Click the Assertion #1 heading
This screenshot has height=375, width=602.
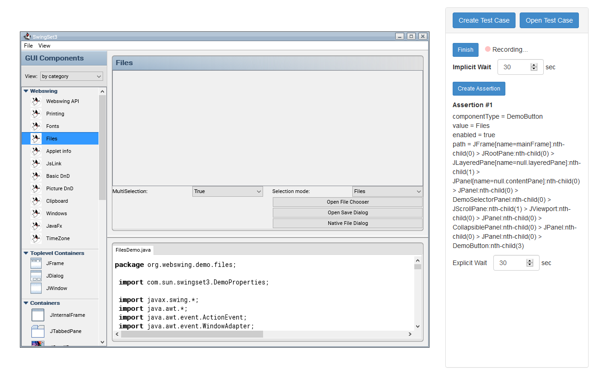(x=473, y=105)
